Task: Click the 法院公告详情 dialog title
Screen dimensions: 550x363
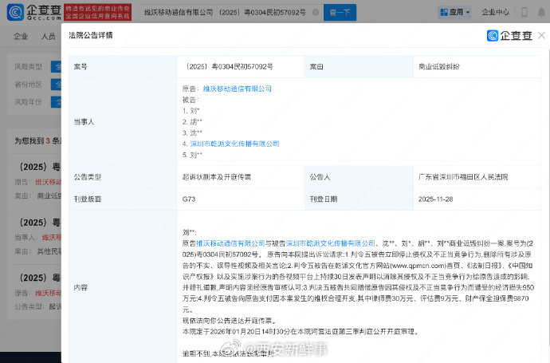Action: [91, 35]
